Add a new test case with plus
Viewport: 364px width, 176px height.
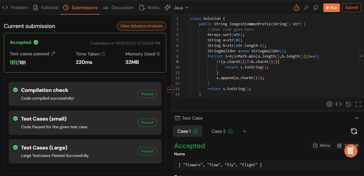point(245,131)
